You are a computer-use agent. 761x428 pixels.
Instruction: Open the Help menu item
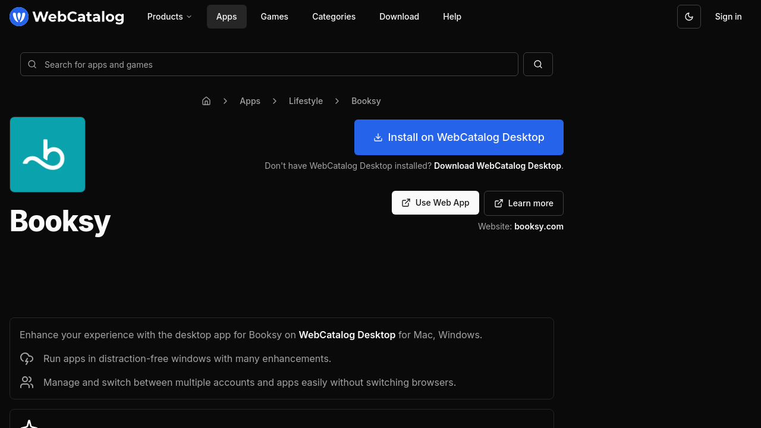pos(452,17)
